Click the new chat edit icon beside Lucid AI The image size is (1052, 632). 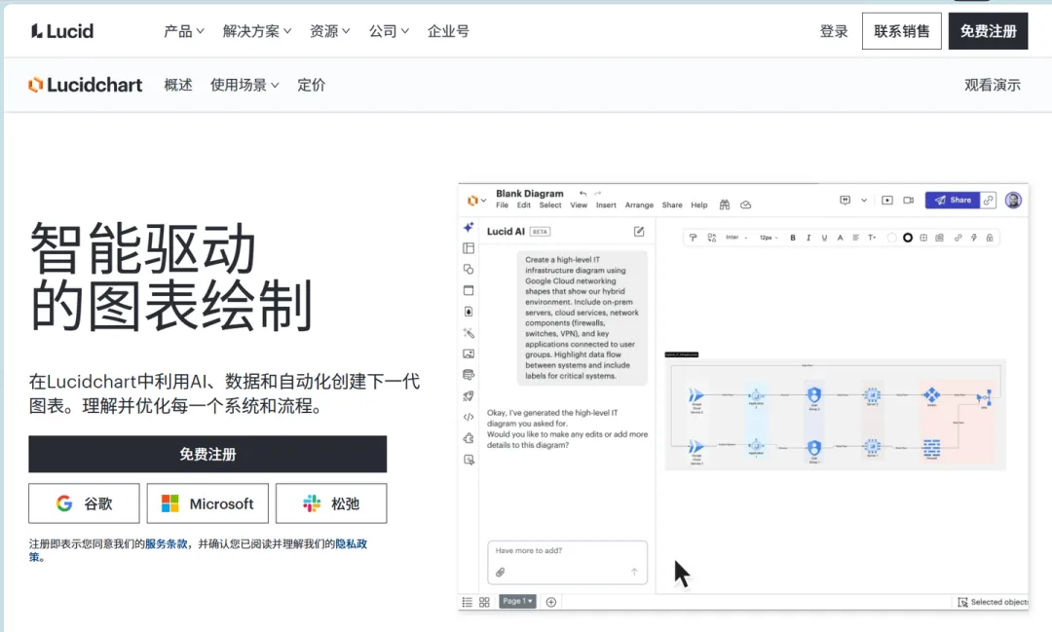[x=639, y=232]
